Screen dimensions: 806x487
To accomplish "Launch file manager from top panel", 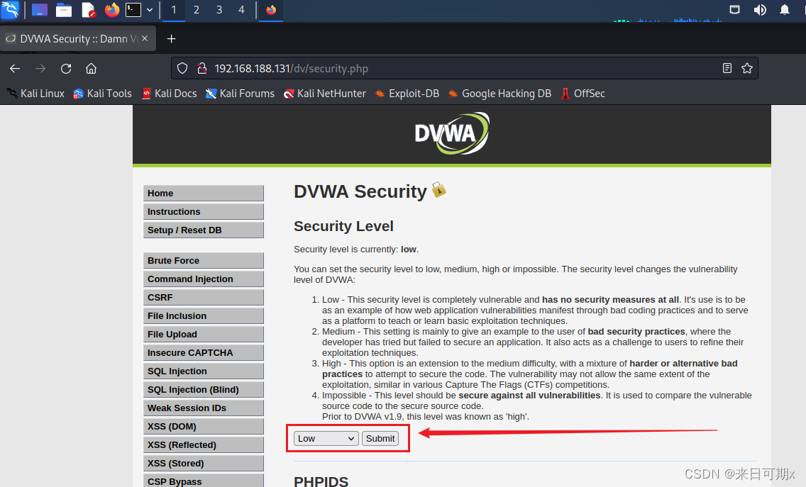I will (x=64, y=10).
